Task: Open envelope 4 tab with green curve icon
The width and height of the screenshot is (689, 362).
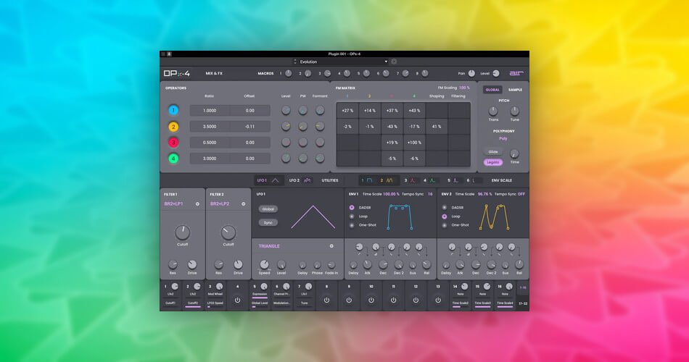Action: [x=429, y=180]
